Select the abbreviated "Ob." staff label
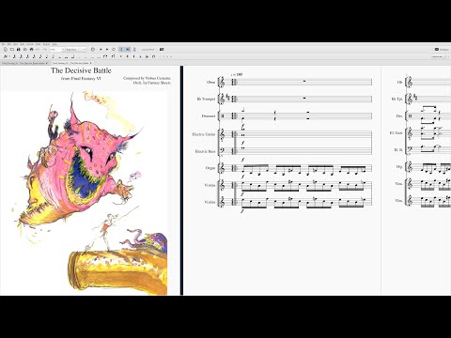The width and height of the screenshot is (451, 338). point(400,82)
